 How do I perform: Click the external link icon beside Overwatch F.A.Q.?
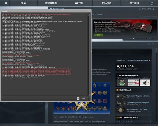point(140,9)
